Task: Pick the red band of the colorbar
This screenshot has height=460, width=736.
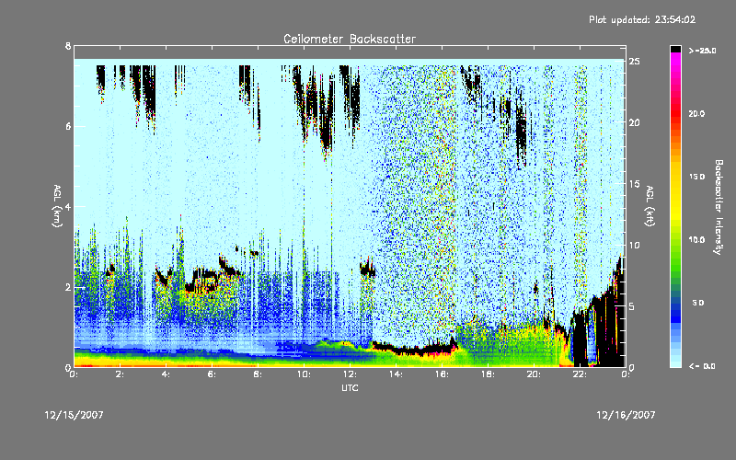Action: 675,115
